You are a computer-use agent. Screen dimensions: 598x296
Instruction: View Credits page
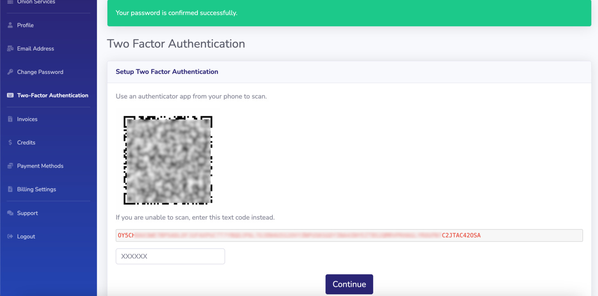point(26,142)
